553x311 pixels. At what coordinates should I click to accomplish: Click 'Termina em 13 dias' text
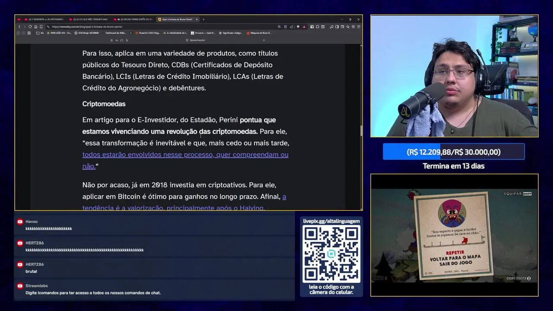point(454,166)
